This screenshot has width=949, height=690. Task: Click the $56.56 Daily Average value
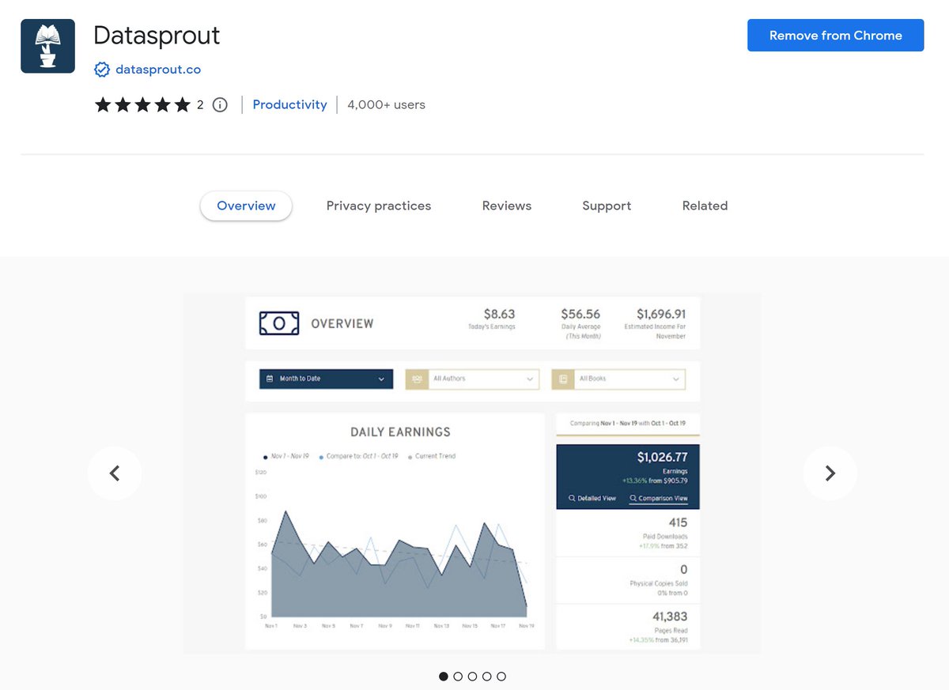click(580, 314)
